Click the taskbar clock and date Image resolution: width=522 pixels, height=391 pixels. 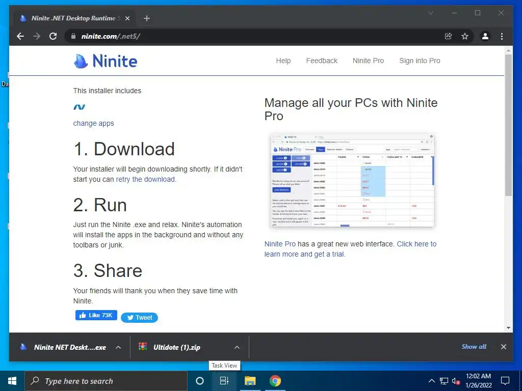tap(478, 381)
